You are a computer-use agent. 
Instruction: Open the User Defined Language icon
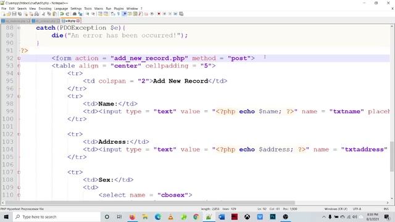coord(130,14)
